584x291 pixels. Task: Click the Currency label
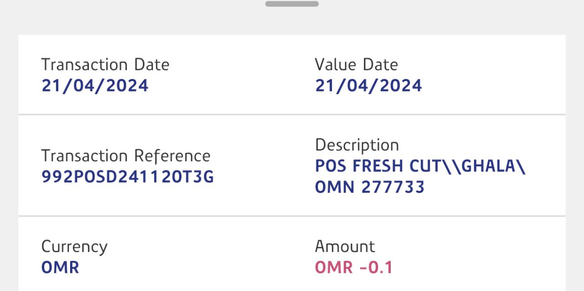click(x=74, y=246)
